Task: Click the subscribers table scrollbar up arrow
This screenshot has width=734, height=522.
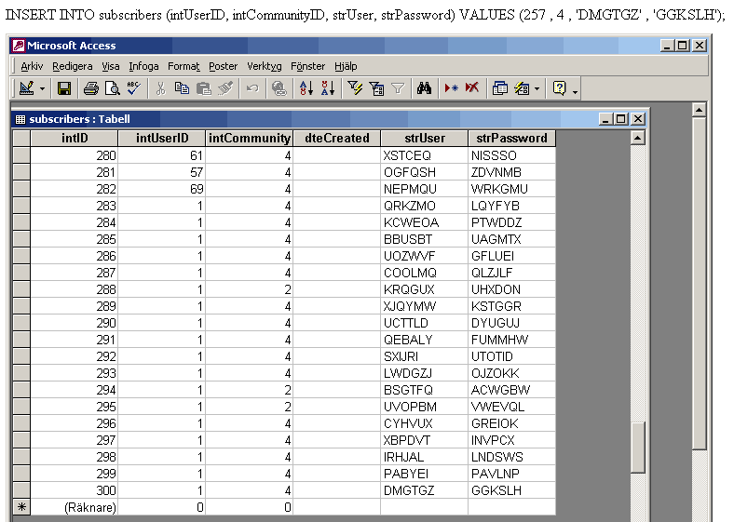Action: click(637, 138)
